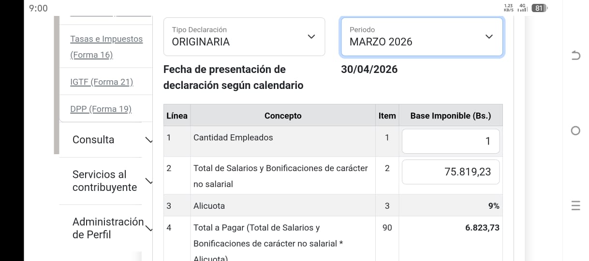Tap the Android back navigation icon
The height and width of the screenshot is (261, 589).
click(x=575, y=55)
